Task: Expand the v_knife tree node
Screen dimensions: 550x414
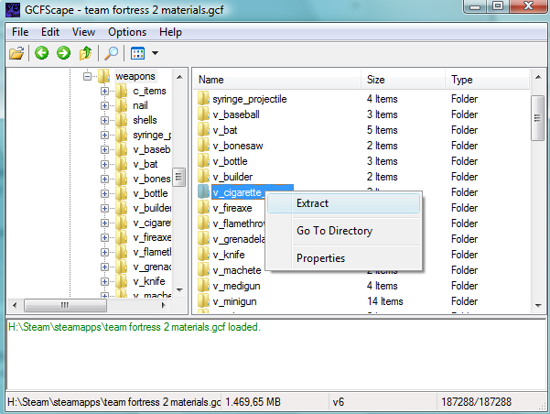Action: (104, 281)
